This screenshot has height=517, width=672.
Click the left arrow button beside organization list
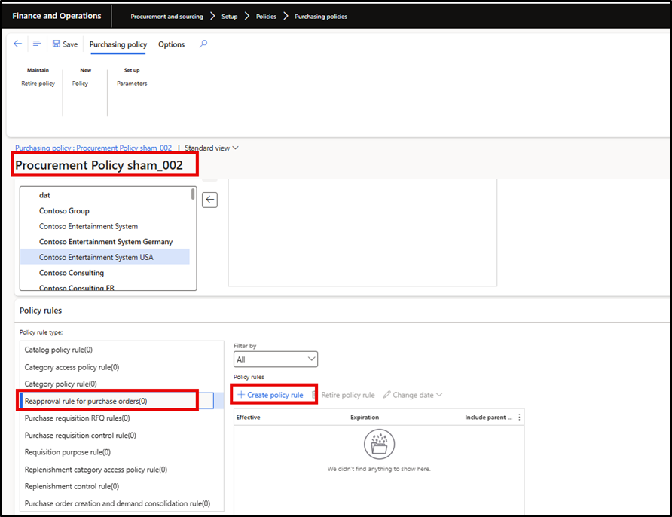(x=210, y=200)
